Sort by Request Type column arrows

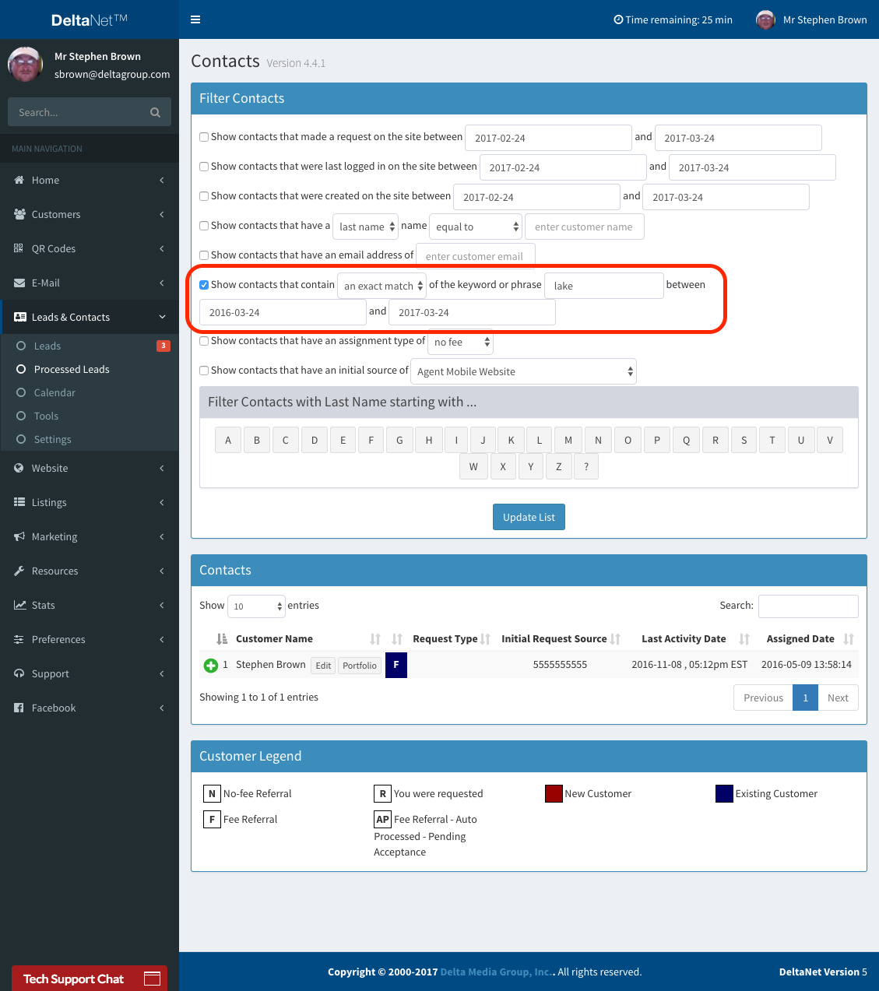tap(485, 639)
